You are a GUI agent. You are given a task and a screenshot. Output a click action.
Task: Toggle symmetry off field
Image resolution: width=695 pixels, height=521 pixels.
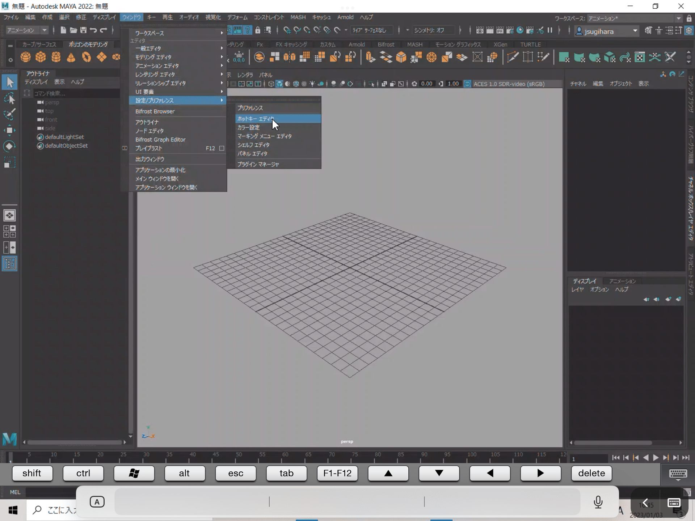[x=433, y=30]
